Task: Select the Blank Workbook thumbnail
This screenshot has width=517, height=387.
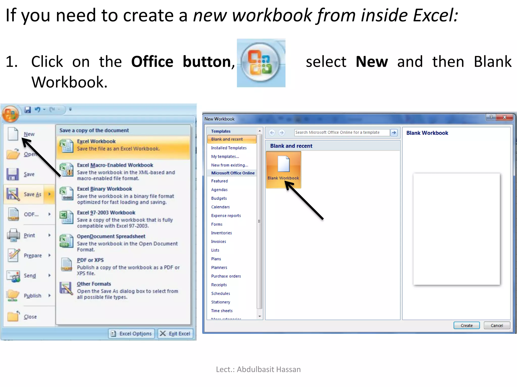Action: [x=283, y=170]
